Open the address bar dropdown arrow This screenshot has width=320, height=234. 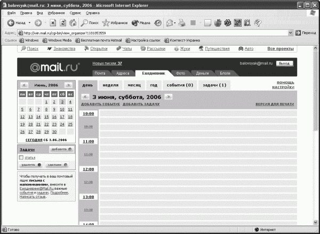(x=290, y=33)
